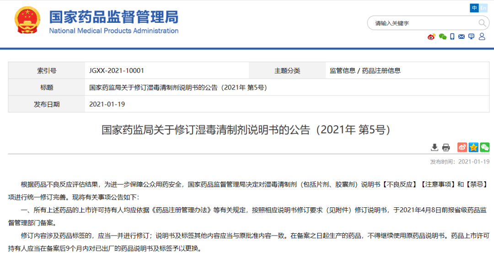
Task: Focus the 请输入关键字 search field
Action: coord(423,23)
